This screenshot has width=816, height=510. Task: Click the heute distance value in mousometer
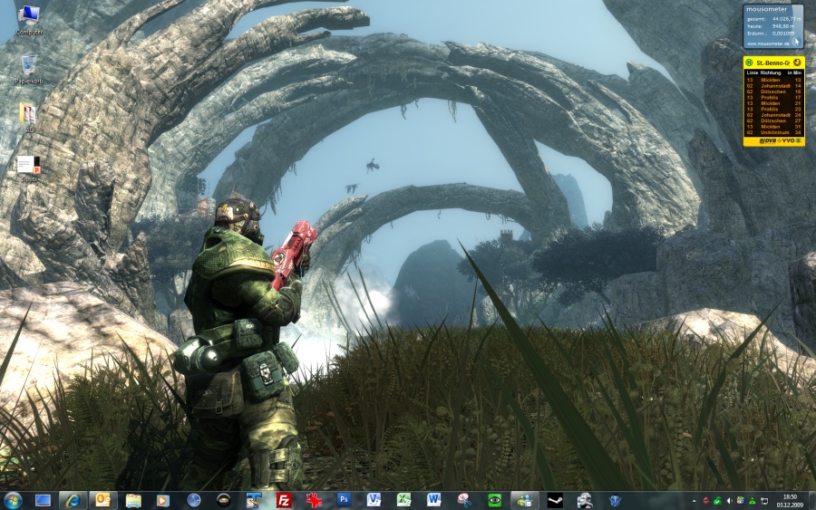pyautogui.click(x=783, y=26)
